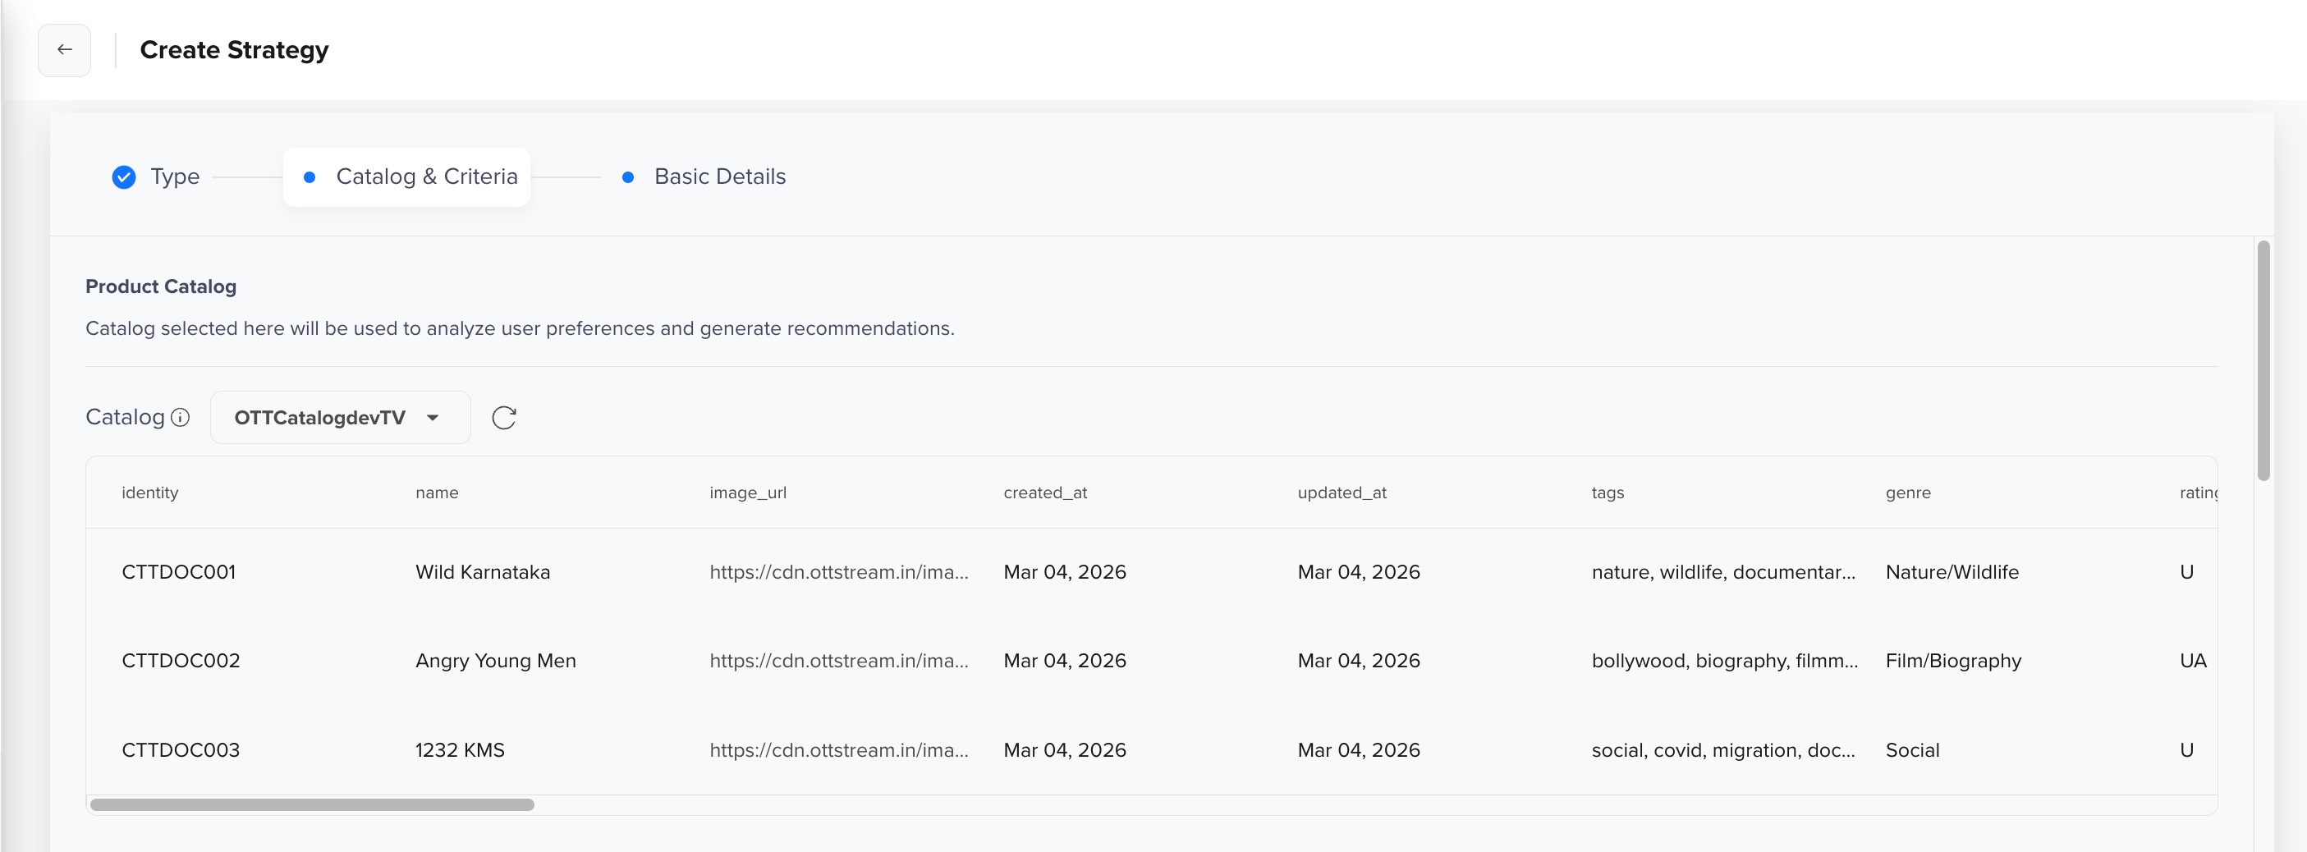The height and width of the screenshot is (852, 2307).
Task: Go back using the arrow button
Action: click(65, 50)
